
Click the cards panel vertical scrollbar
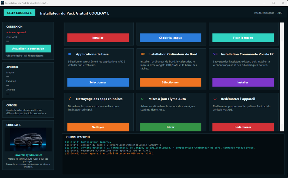(x=282, y=77)
